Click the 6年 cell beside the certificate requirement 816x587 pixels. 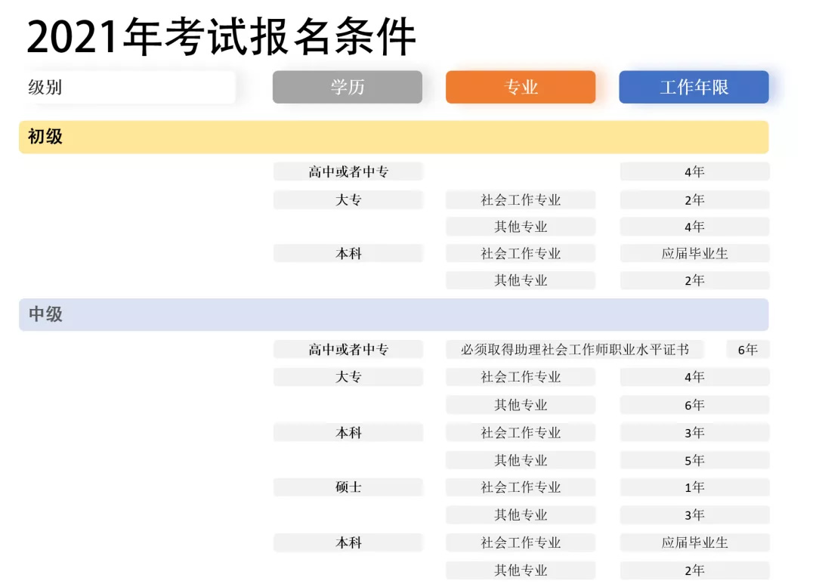(747, 350)
